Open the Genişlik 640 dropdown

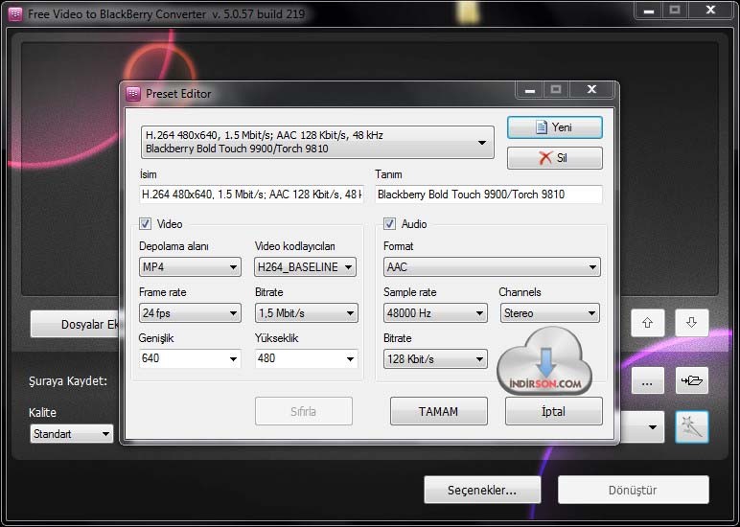[x=190, y=358]
